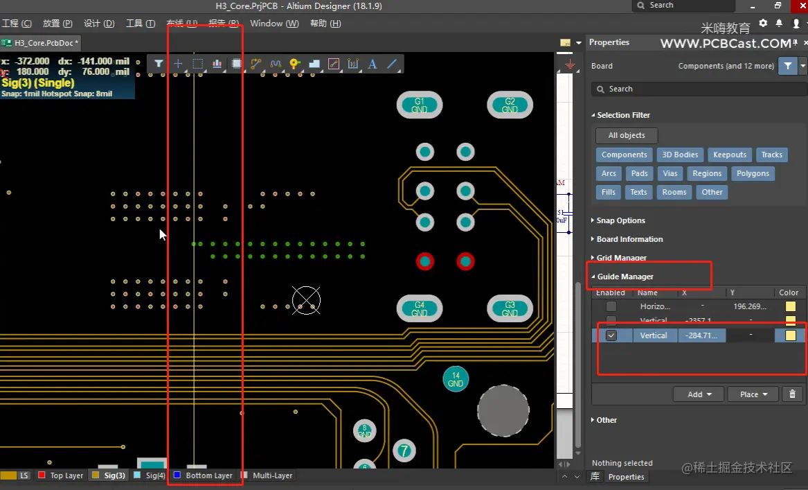
Task: Open the Add guide dropdown
Action: [699, 394]
